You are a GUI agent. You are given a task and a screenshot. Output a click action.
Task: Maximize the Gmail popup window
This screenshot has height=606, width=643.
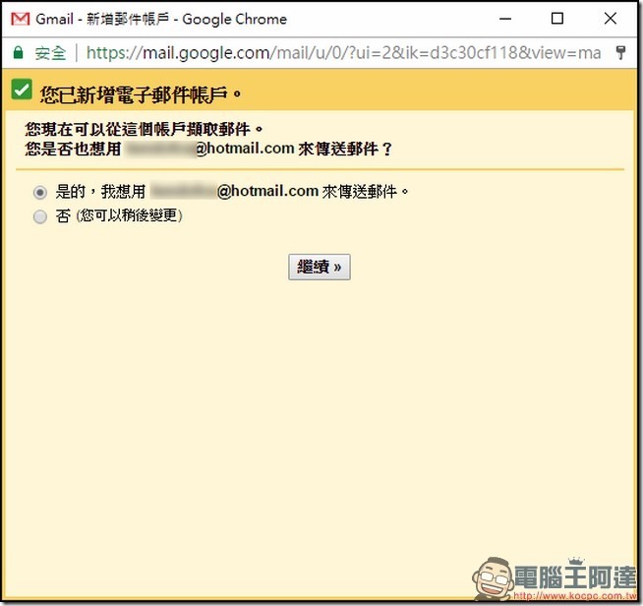pos(556,19)
